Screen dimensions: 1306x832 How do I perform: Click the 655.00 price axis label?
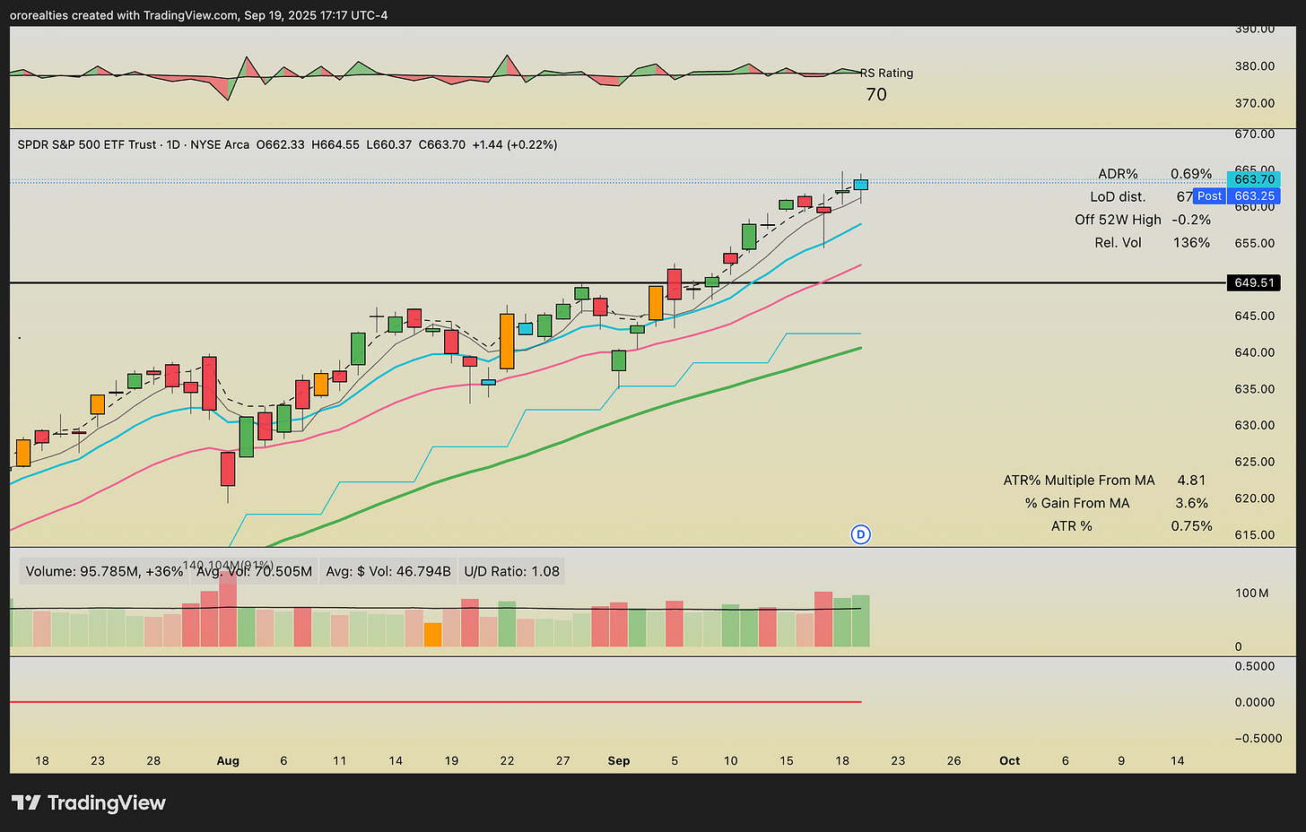click(1255, 243)
